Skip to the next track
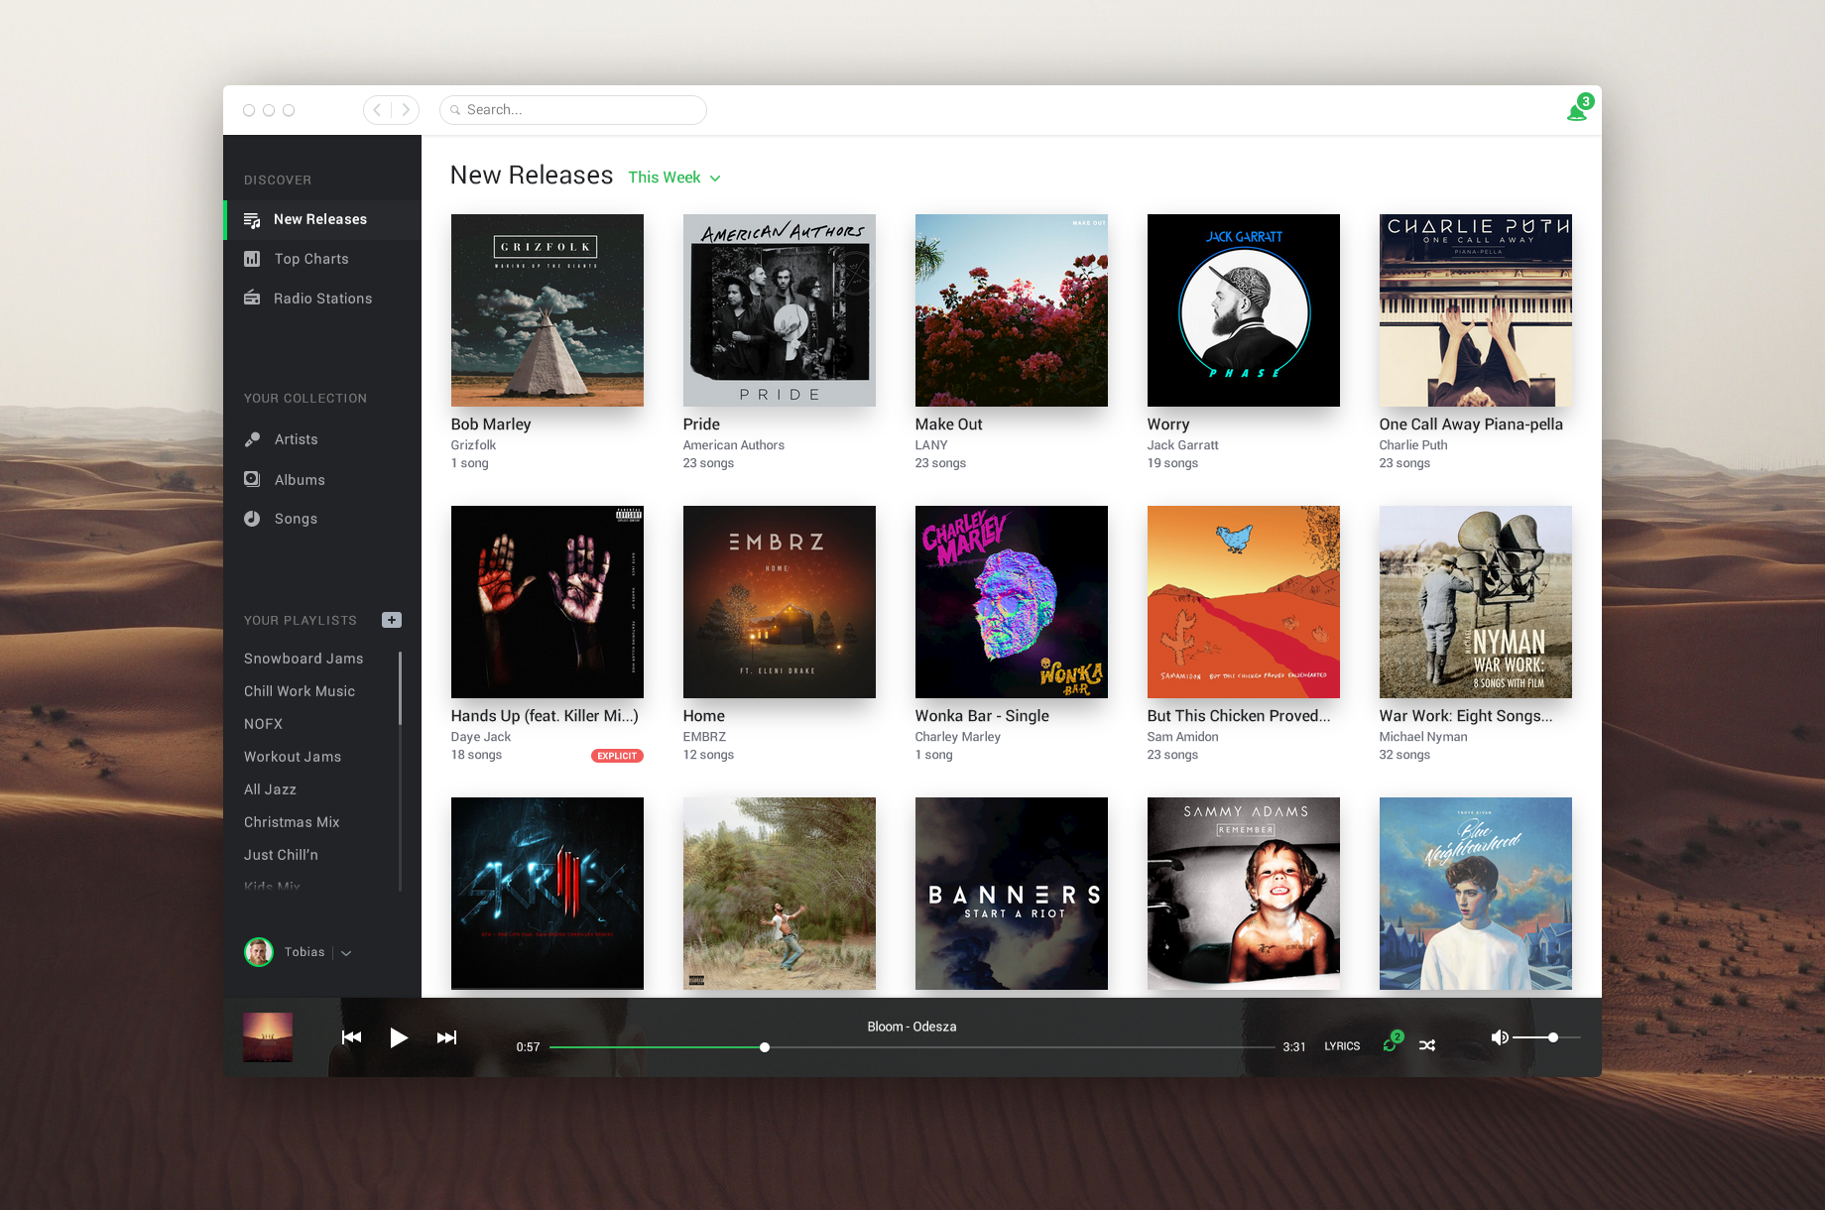 tap(447, 1037)
